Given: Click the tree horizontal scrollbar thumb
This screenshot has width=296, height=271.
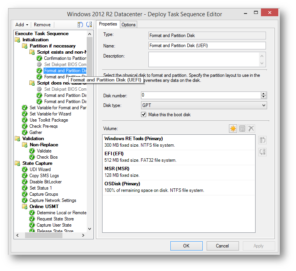Looking at the screenshot, I should tap(44, 235).
